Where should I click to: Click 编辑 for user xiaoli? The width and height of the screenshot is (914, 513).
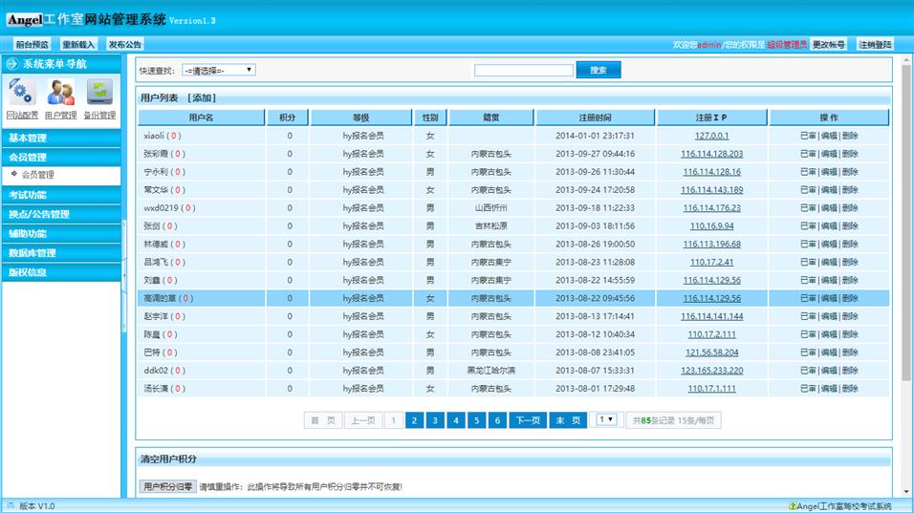click(x=829, y=136)
